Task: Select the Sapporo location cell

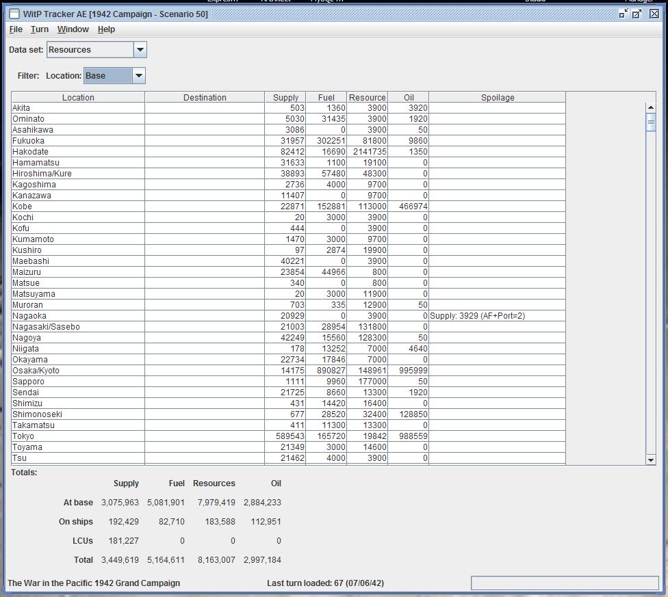Action: coord(78,382)
